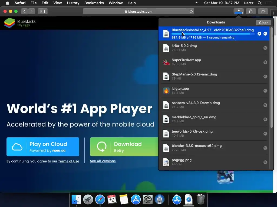Image resolution: width=277 pixels, height=207 pixels.
Task: Open Notes from the Dock
Action: (124, 200)
